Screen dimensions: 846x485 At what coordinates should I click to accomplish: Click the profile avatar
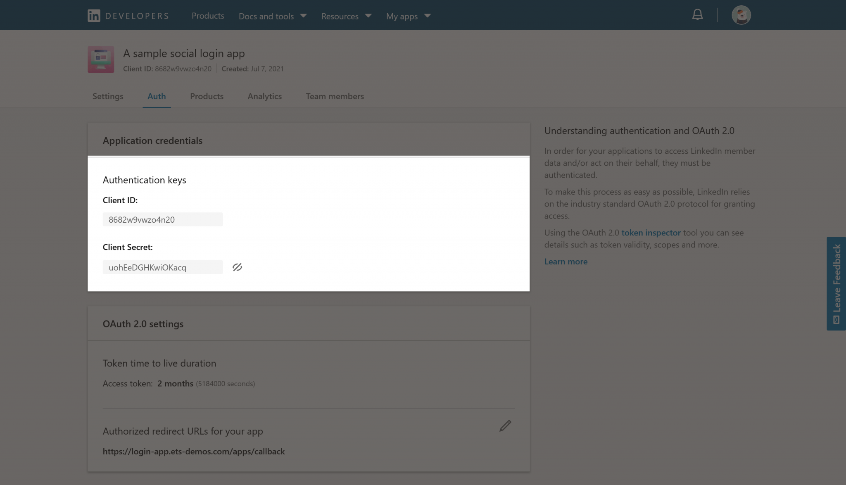pyautogui.click(x=741, y=14)
